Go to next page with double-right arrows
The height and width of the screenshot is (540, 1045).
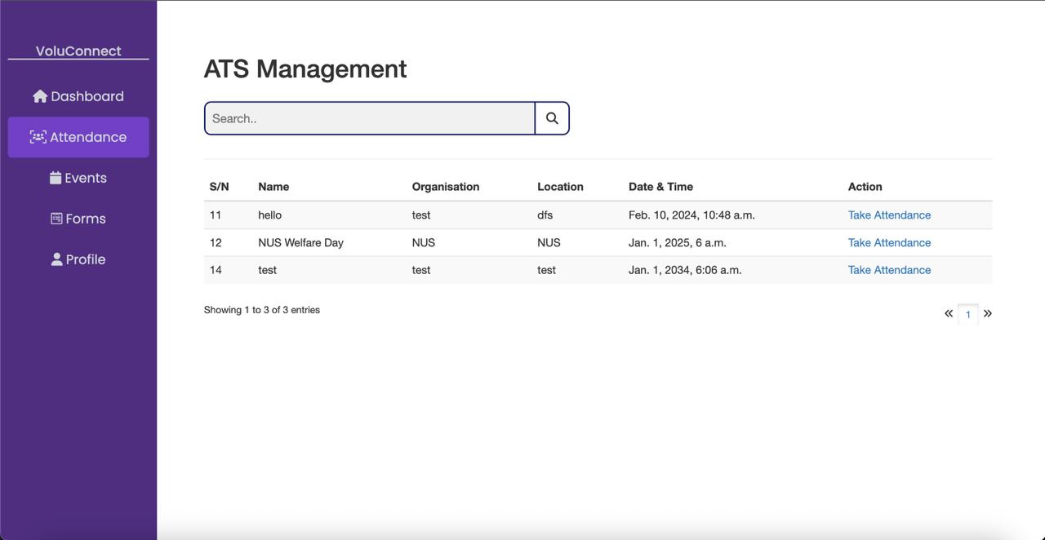coord(988,313)
